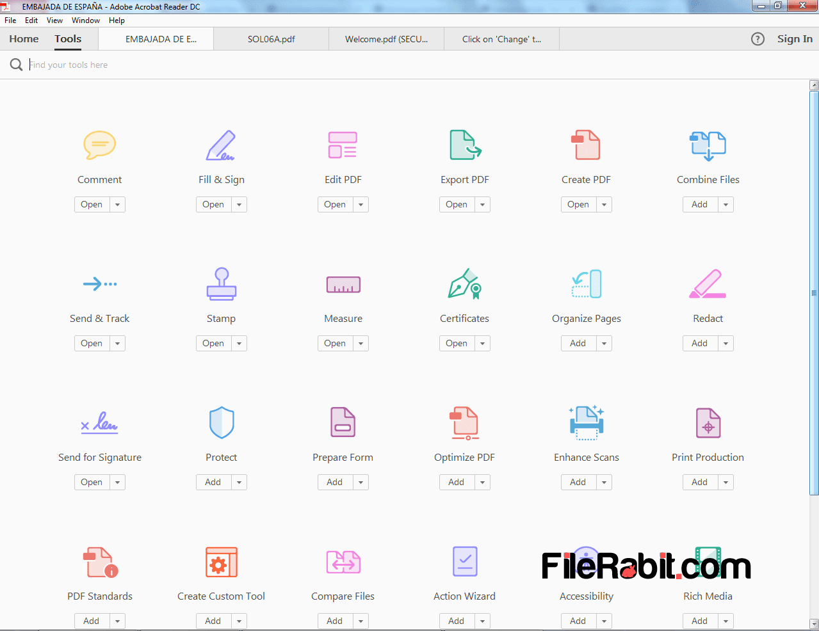
Task: Click the Certificates pen nib icon
Action: click(x=465, y=284)
